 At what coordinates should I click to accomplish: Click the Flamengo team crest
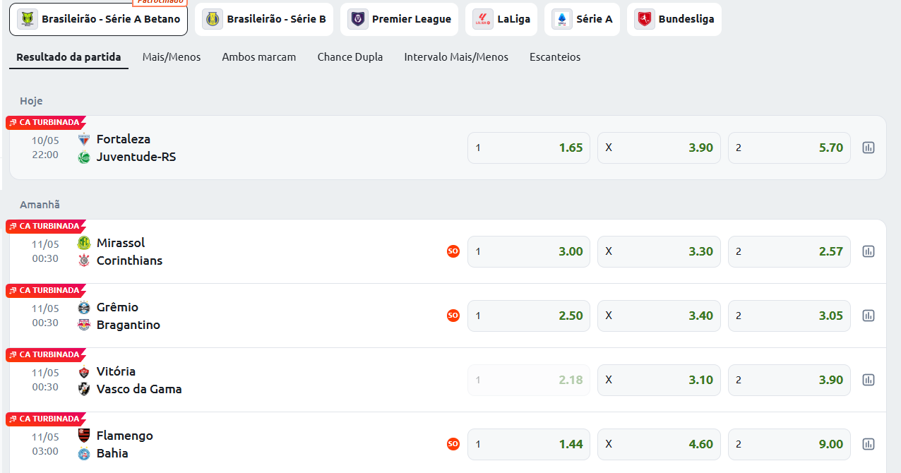tap(84, 436)
